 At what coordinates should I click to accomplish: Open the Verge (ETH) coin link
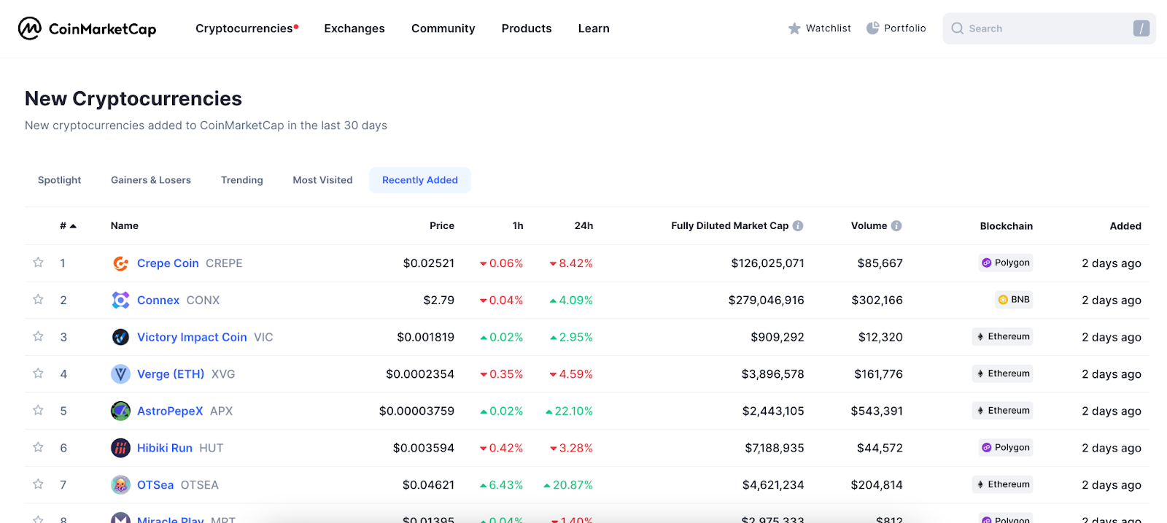[171, 374]
